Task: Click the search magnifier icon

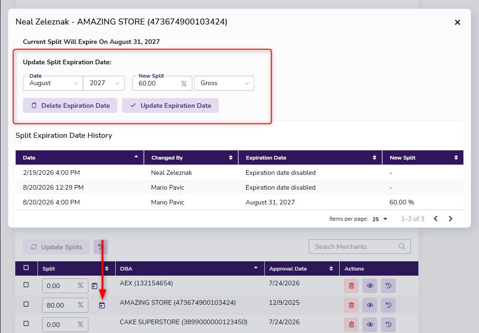Action: point(402,247)
